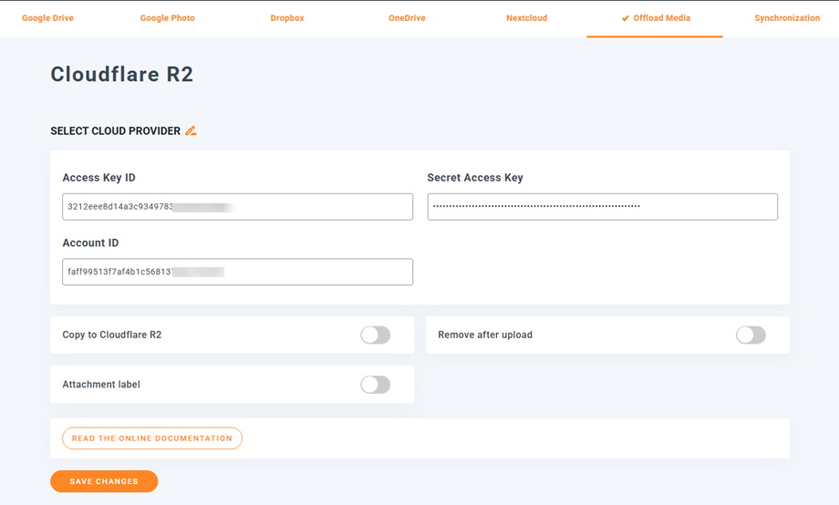Open Read the Online Documentation link
This screenshot has width=839, height=505.
(152, 438)
